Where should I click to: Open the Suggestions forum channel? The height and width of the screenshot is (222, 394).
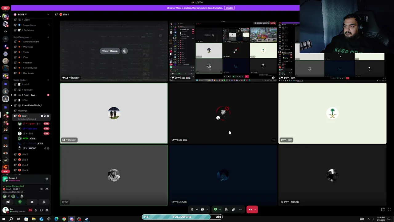31,25
